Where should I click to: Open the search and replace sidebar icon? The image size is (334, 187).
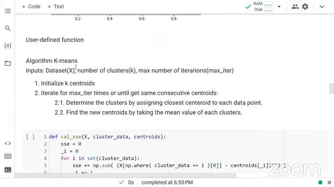(8, 28)
